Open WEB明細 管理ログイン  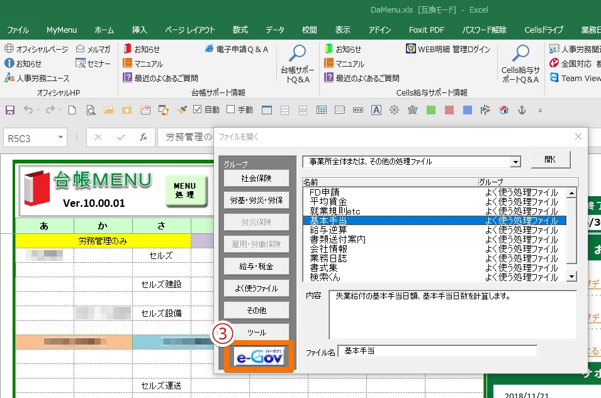point(448,49)
